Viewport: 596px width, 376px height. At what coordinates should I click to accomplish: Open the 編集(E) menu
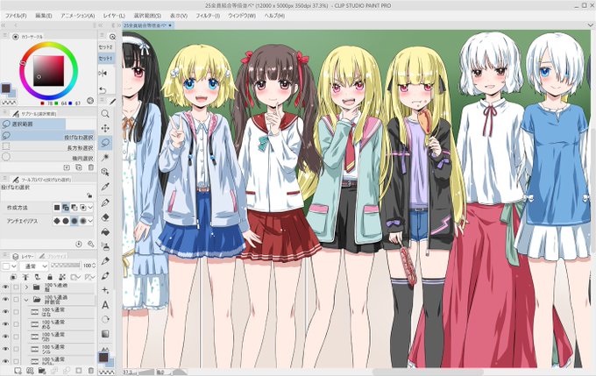coord(43,16)
